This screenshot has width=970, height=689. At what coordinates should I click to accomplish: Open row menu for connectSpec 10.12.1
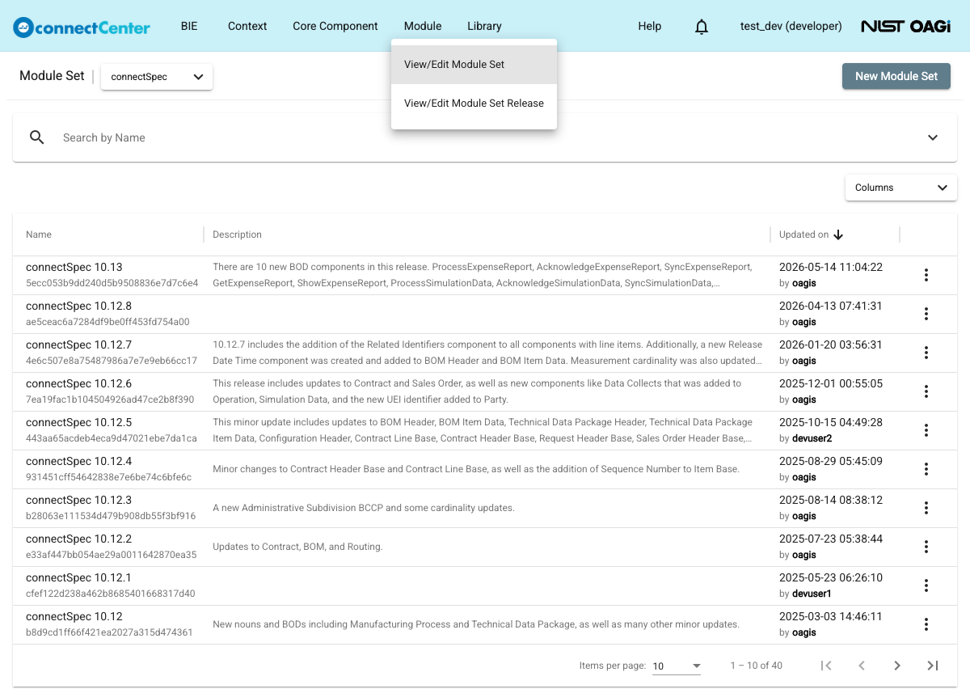pos(926,585)
